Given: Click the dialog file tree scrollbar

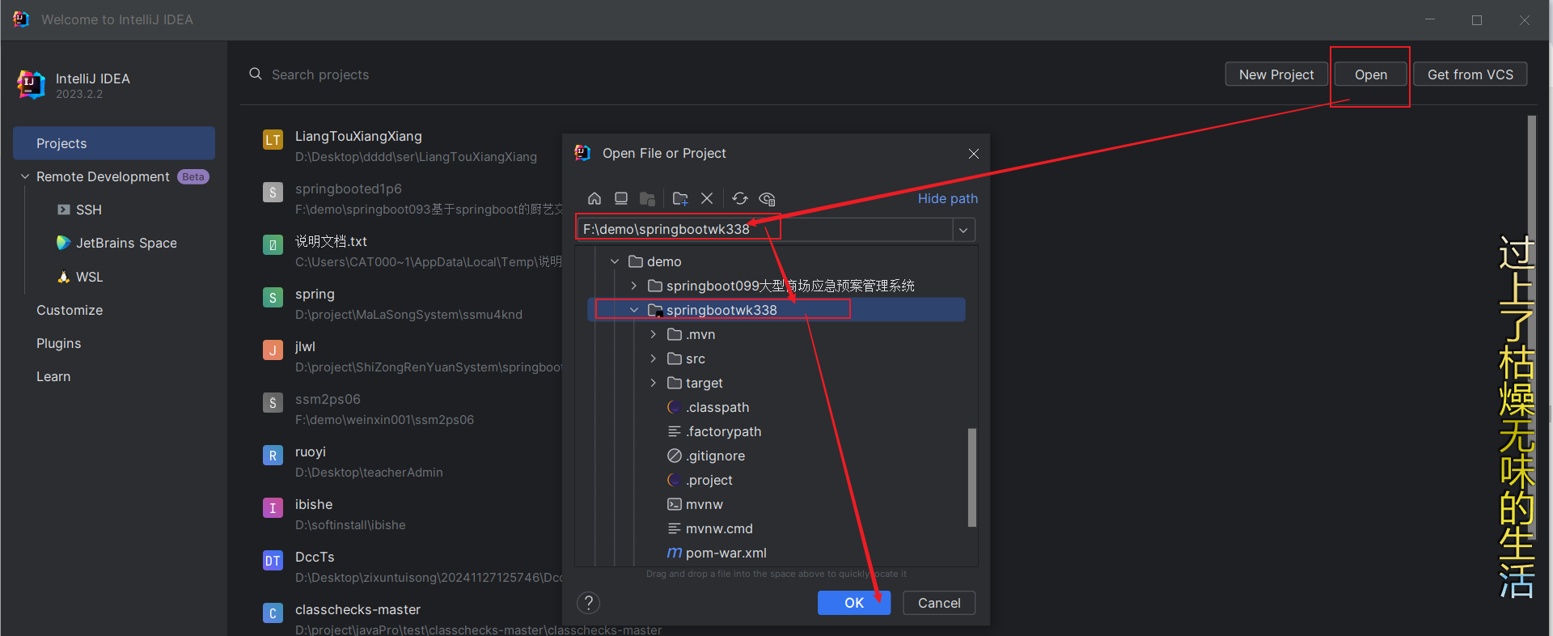Looking at the screenshot, I should pos(971,477).
